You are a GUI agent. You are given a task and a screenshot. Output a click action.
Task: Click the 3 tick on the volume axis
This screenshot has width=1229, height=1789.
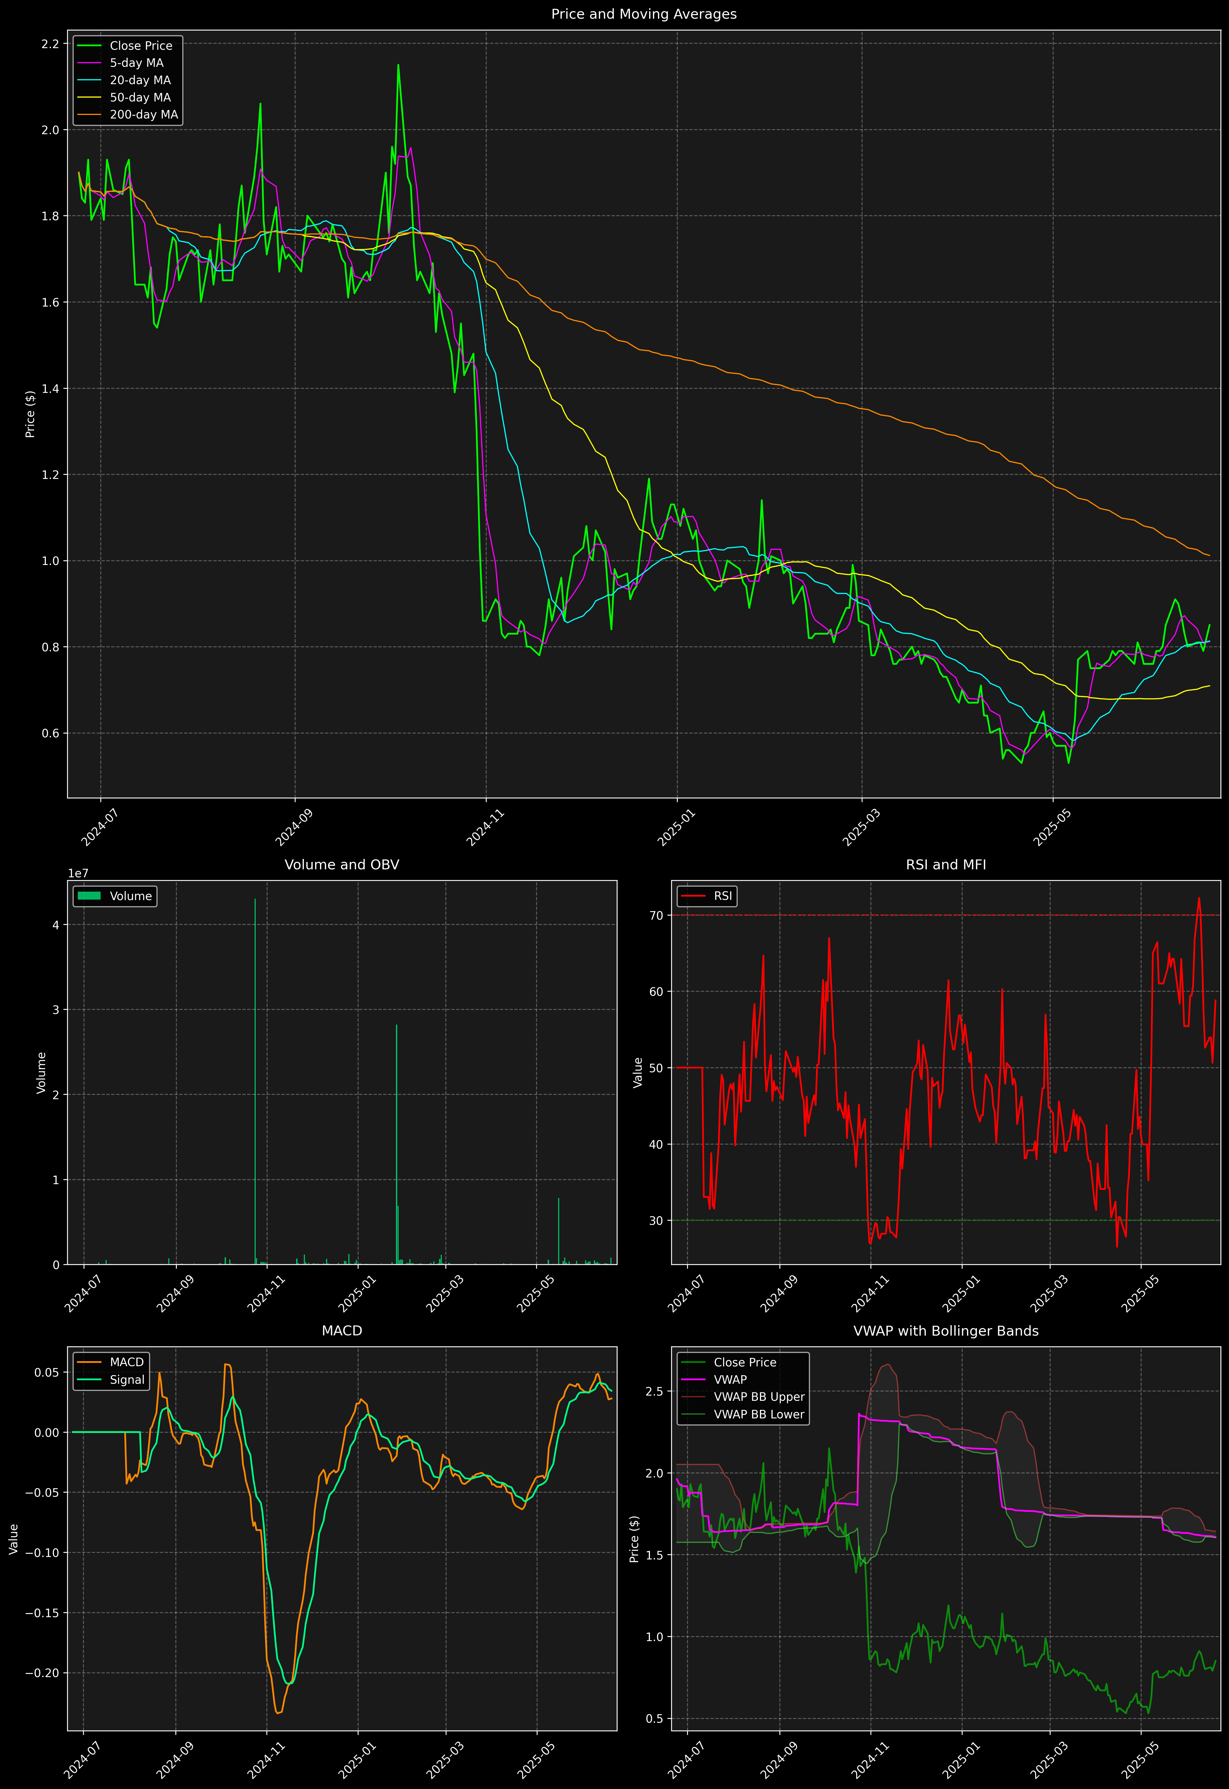[x=56, y=1009]
